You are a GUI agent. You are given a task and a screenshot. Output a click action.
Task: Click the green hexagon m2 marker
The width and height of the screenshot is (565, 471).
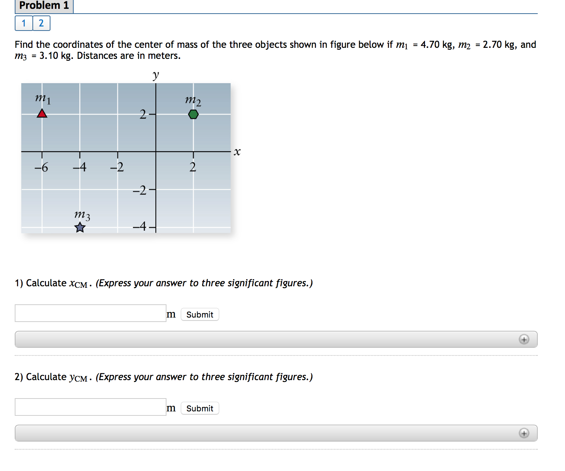[x=193, y=114]
